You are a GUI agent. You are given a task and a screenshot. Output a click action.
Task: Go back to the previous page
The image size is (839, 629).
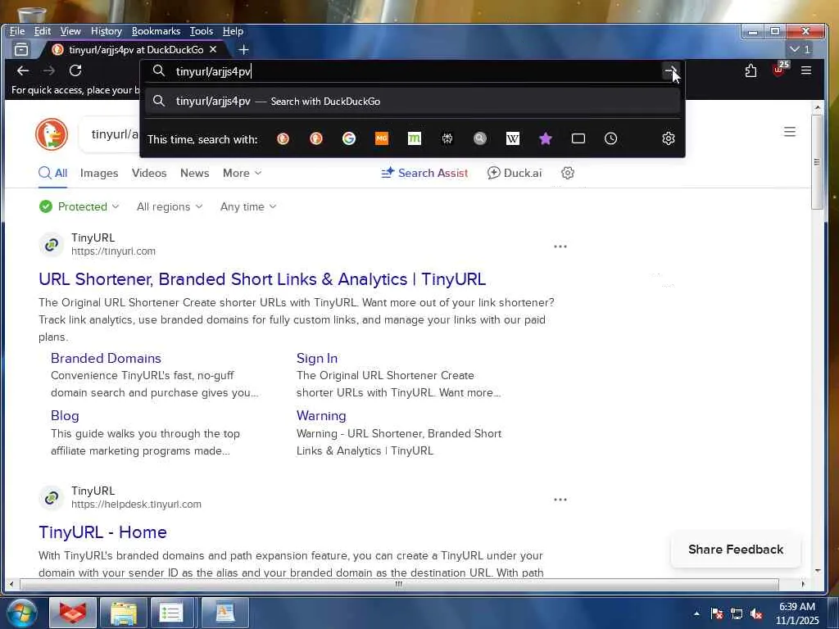22,70
